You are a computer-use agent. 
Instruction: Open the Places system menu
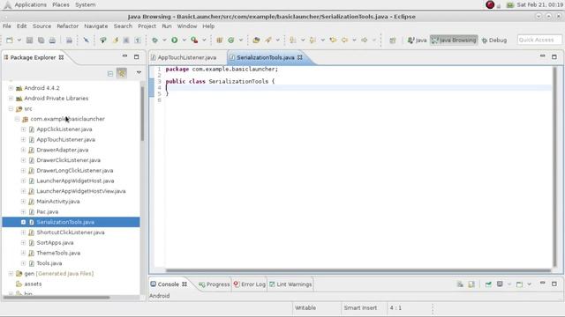click(61, 4)
